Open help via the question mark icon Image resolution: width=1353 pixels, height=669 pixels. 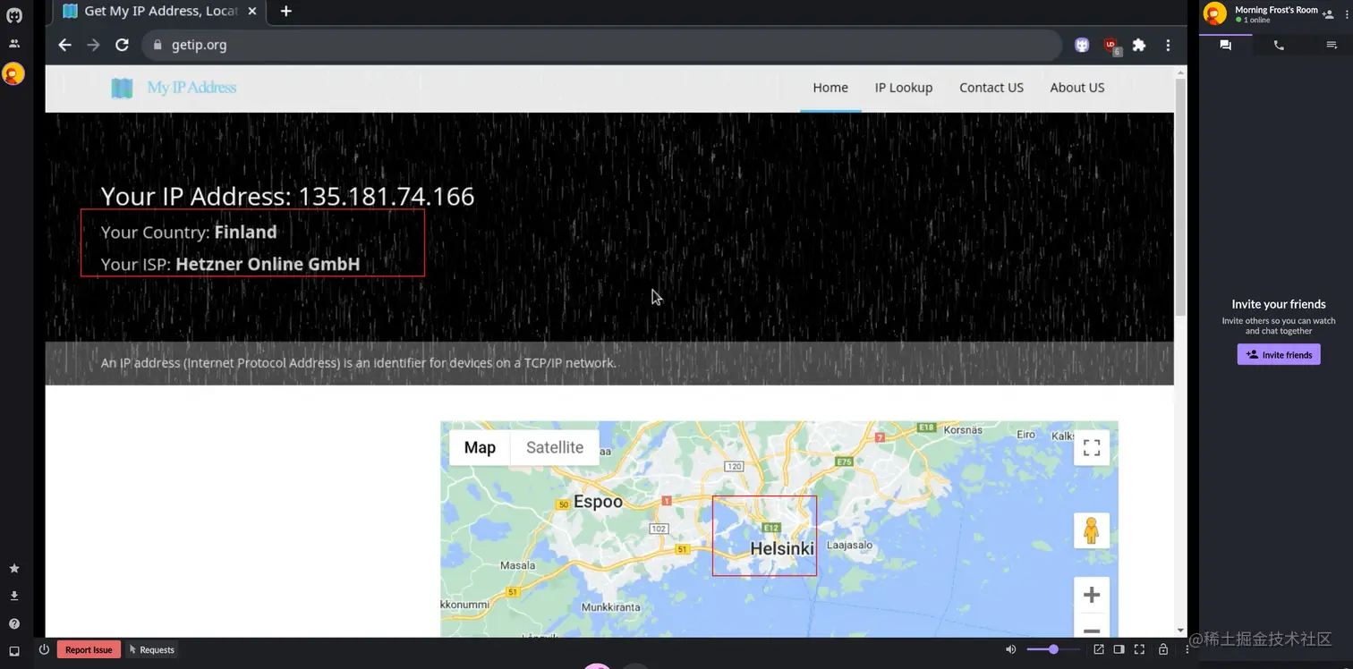(13, 623)
